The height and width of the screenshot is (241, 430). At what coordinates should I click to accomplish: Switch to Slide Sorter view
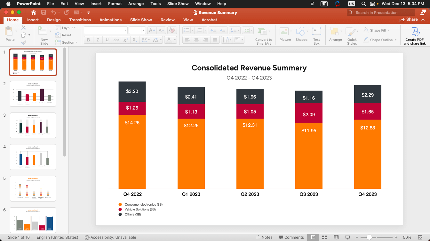(324, 237)
